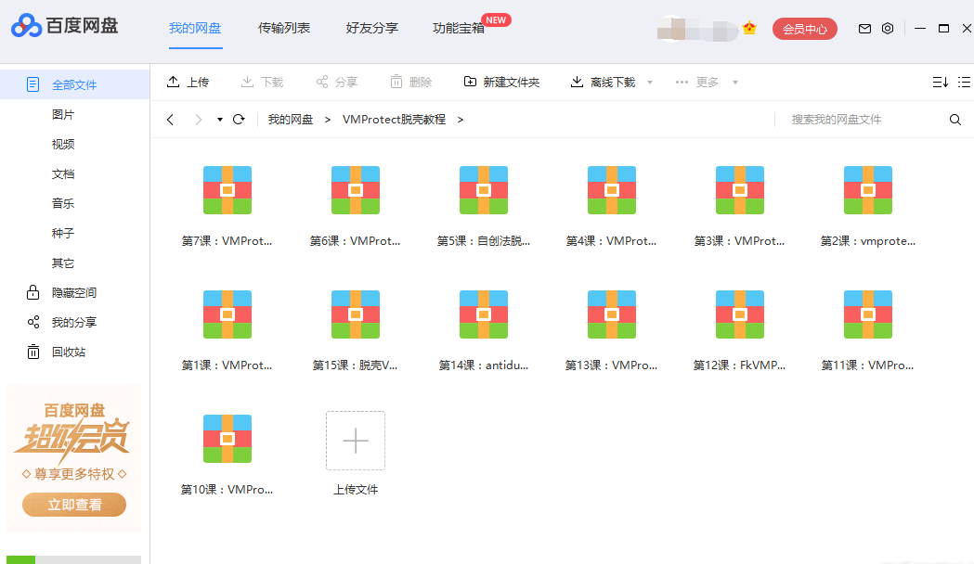Click the Baidu Netdisk logo

tap(65, 26)
